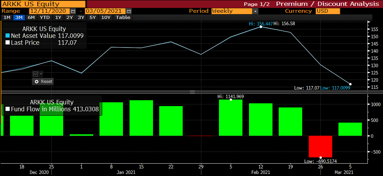Click the Page 1/2 indicator

pos(257,4)
